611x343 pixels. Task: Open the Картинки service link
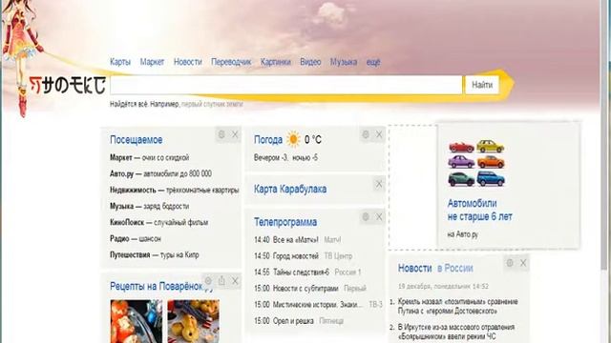tap(276, 62)
